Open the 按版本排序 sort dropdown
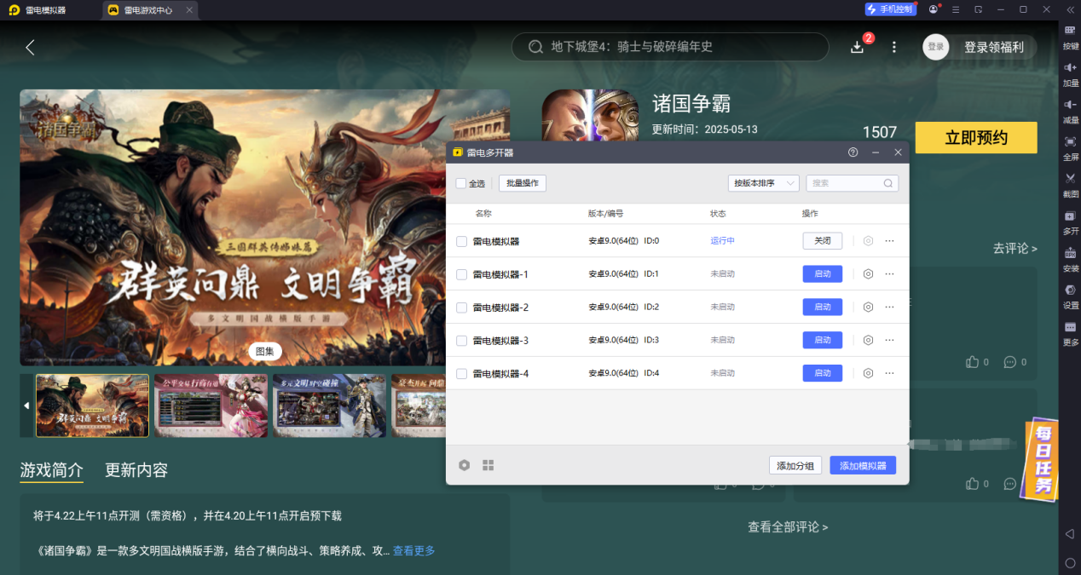Screen dimensions: 1081x575 tap(763, 183)
